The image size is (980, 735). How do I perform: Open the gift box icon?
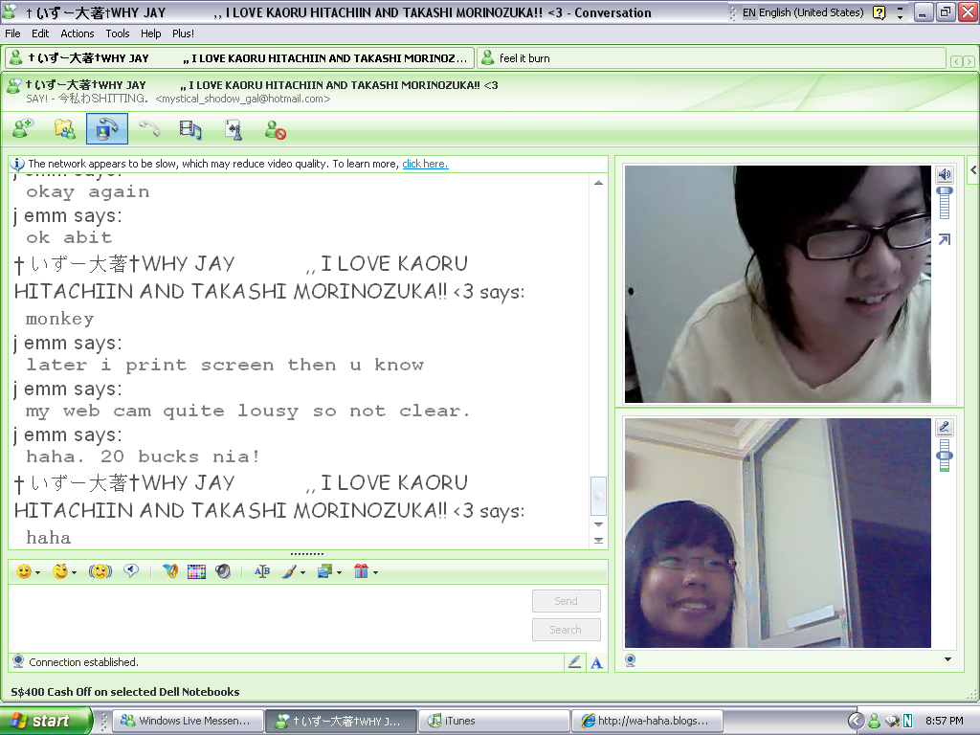361,571
